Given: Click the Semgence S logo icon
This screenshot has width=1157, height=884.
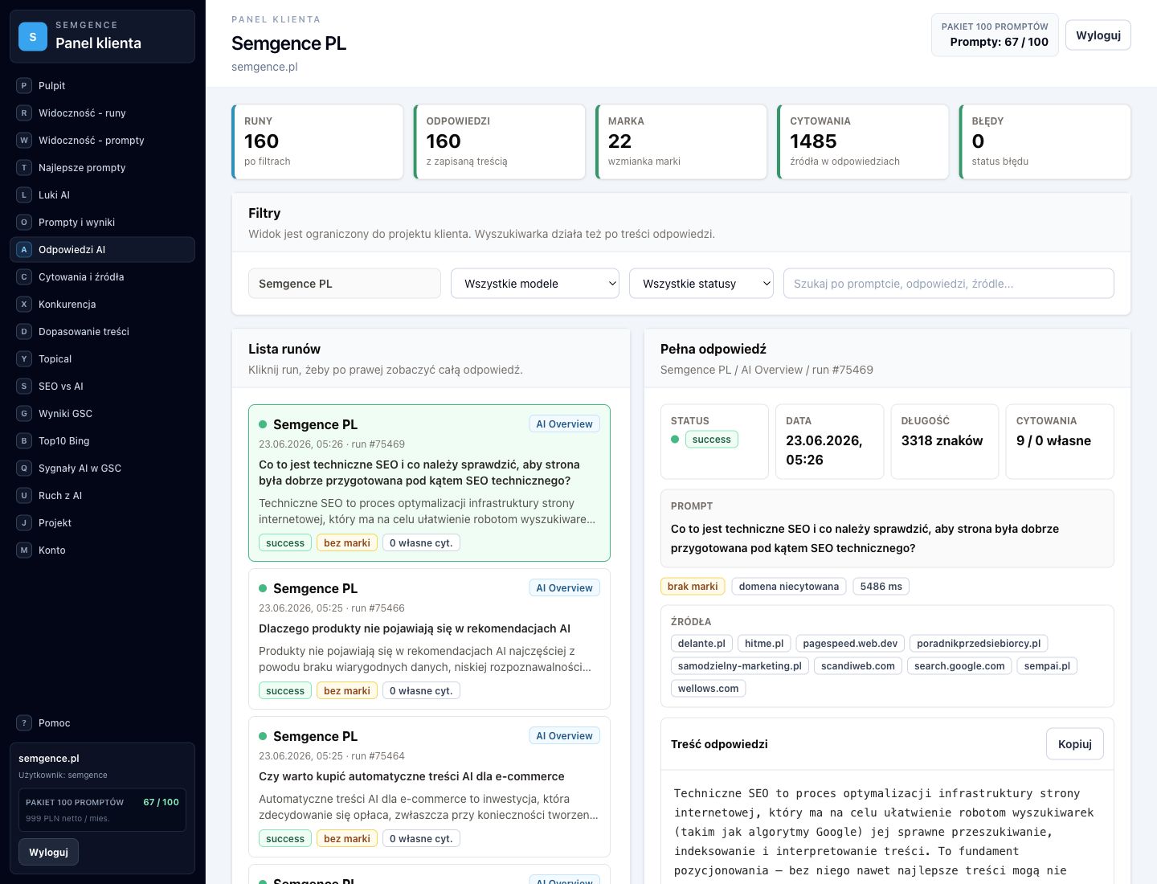Looking at the screenshot, I should [33, 36].
